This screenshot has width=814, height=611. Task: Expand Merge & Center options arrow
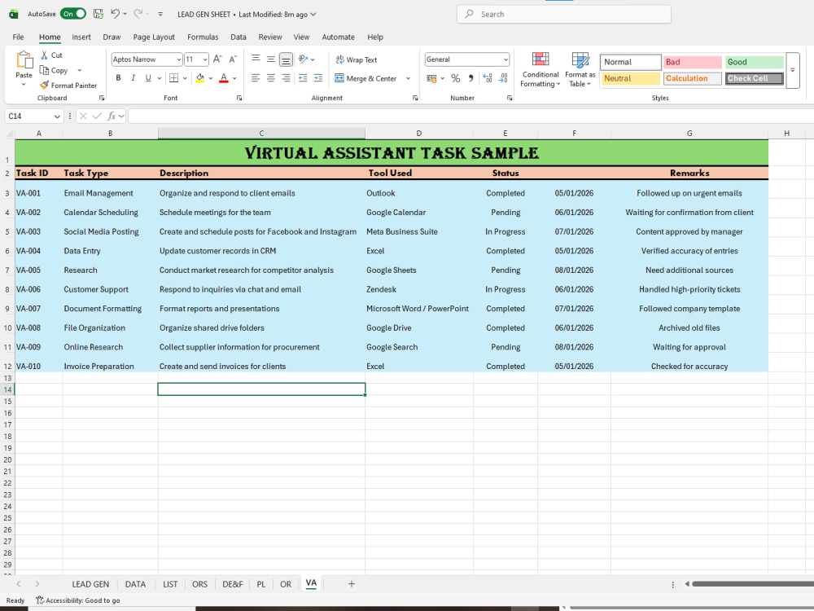tap(408, 78)
